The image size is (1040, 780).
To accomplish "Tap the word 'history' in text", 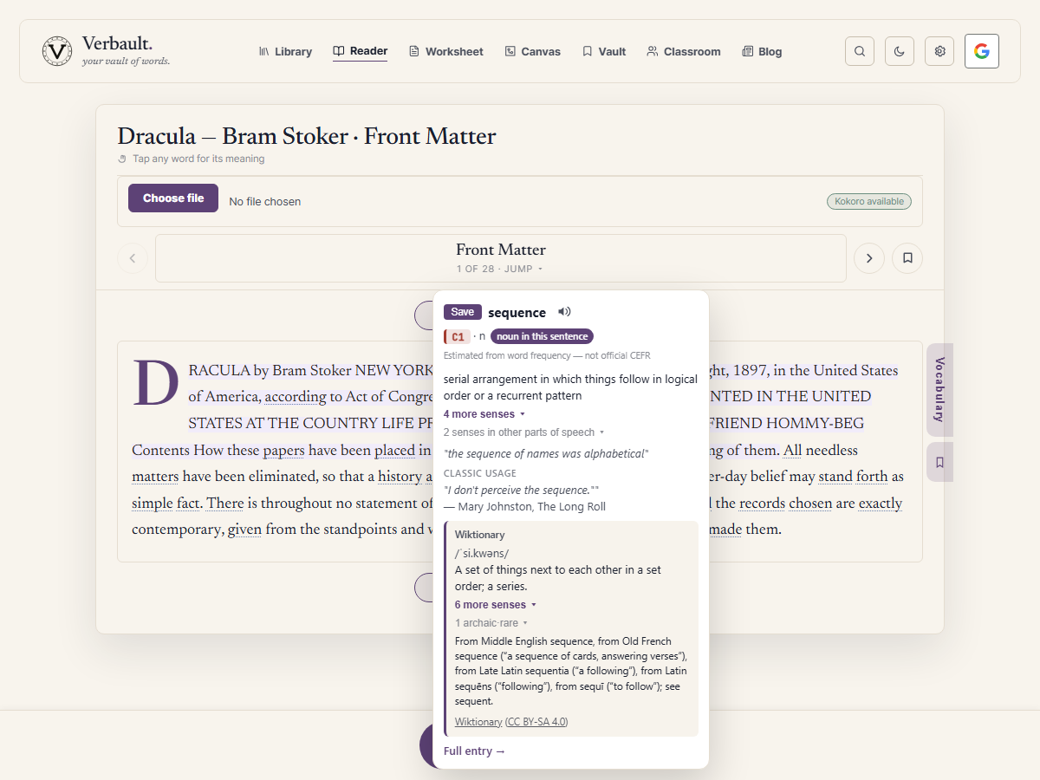I will [x=400, y=477].
